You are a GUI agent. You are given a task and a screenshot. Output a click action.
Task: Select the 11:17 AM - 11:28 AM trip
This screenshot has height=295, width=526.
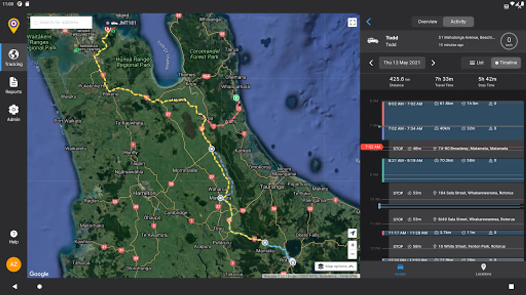pos(453,233)
